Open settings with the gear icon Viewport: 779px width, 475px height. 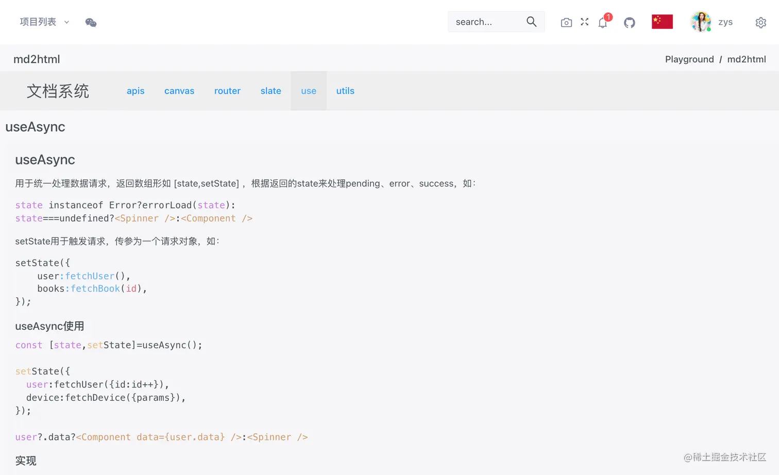click(x=761, y=22)
